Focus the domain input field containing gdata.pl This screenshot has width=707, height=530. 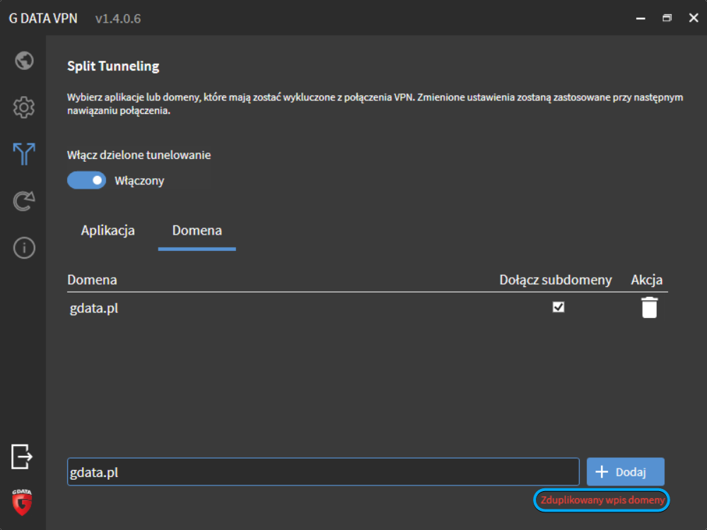(x=323, y=472)
